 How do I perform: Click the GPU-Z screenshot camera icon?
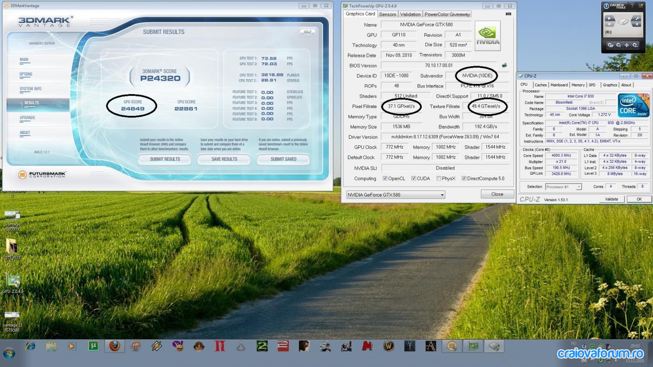(508, 14)
